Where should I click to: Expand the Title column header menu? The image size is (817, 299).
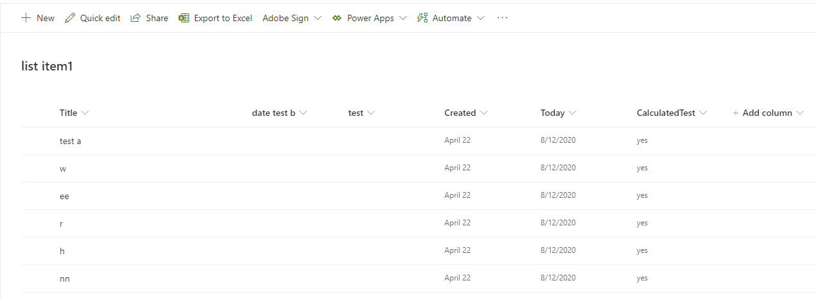coord(85,113)
